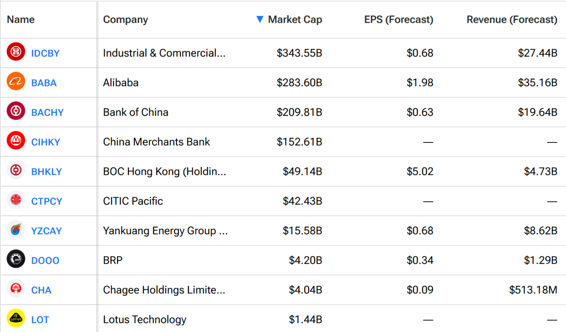Open the BABA ticker link
The height and width of the screenshot is (332, 566).
44,83
